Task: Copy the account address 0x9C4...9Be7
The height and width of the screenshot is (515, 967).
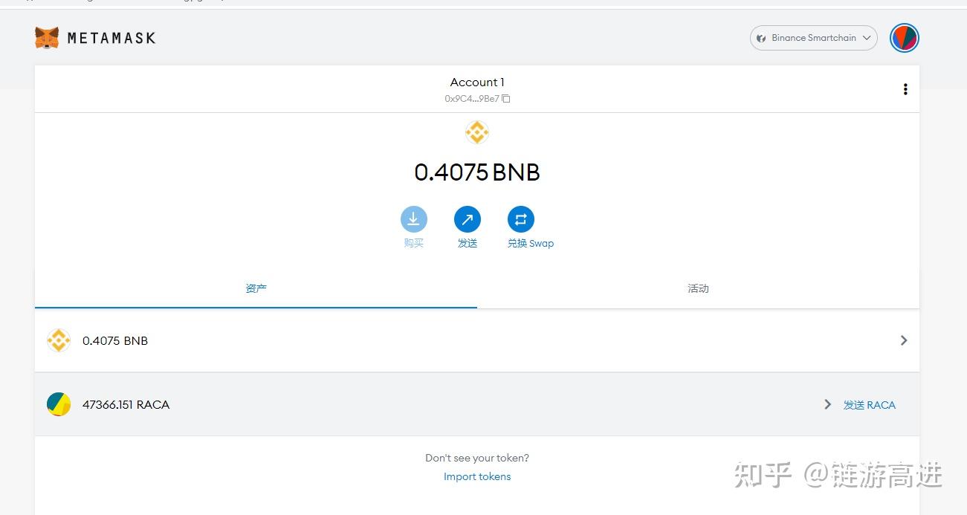Action: [477, 99]
